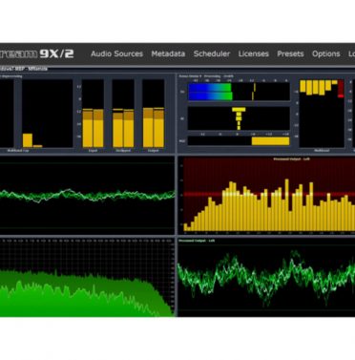The image size is (355, 360).
Task: Select the Input level meter
Action: pos(93,113)
